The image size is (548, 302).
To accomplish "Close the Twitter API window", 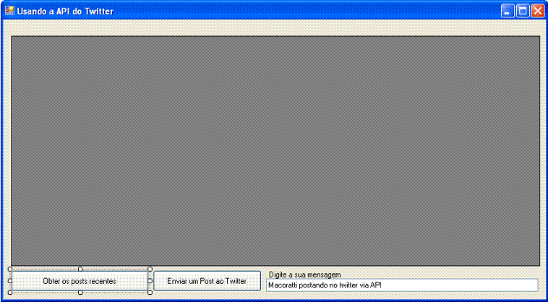I will (537, 11).
